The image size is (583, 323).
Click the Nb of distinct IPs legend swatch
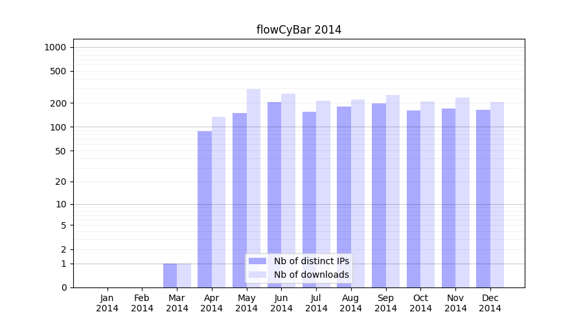(257, 261)
